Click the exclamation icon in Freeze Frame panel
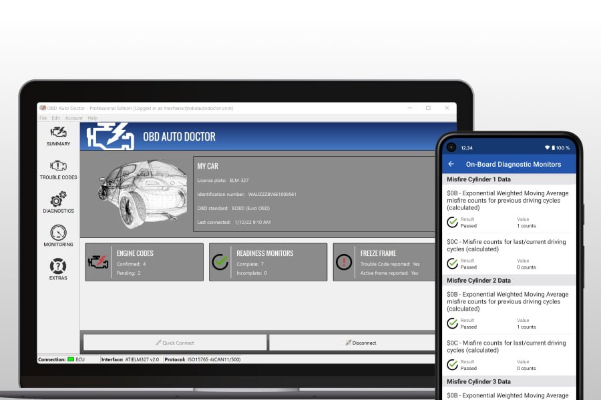Image resolution: width=601 pixels, height=400 pixels. (x=343, y=261)
